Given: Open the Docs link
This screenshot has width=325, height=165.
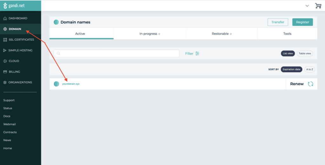Looking at the screenshot, I should [x=7, y=116].
